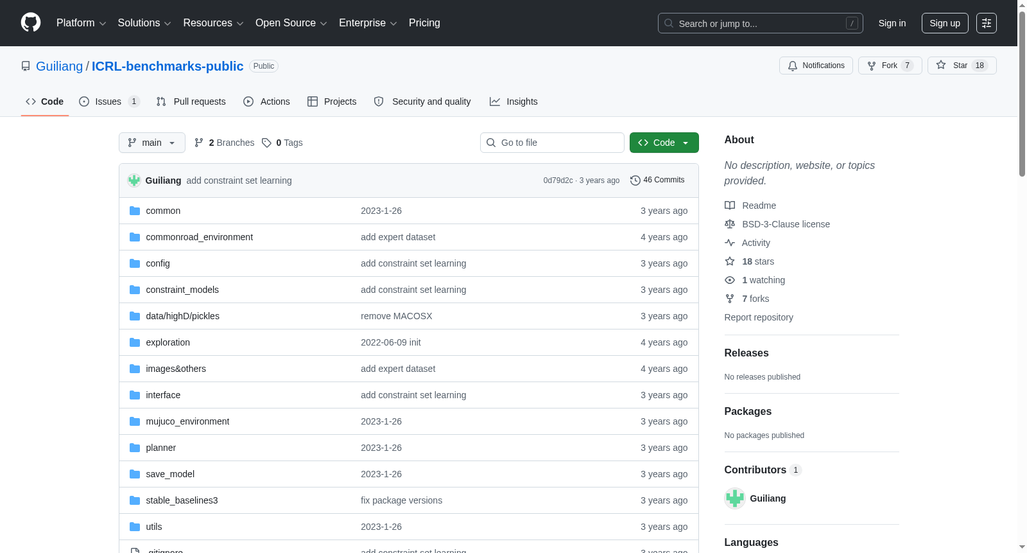Open the exploration folder

(x=168, y=342)
